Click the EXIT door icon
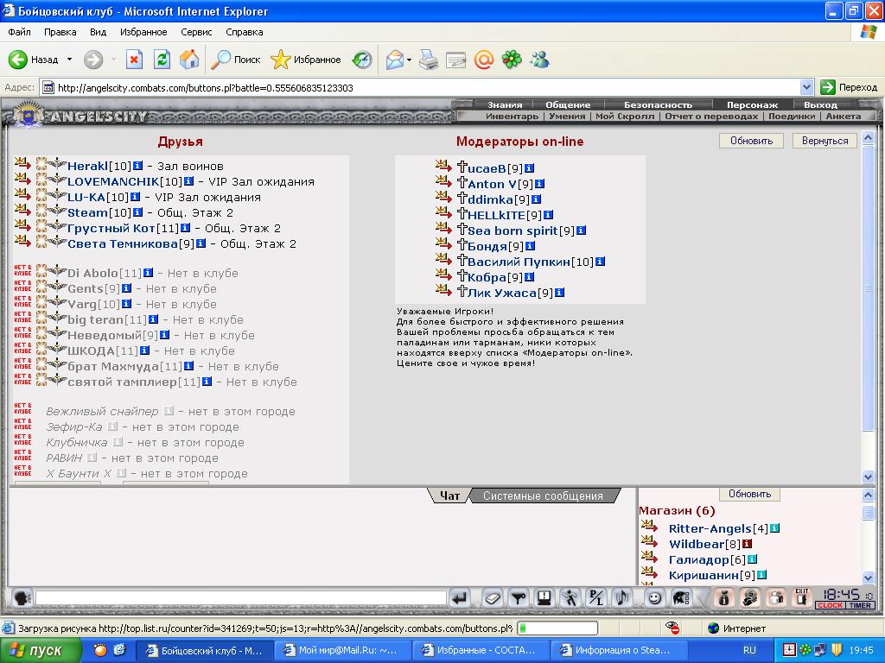Image resolution: width=885 pixels, height=663 pixels. [801, 597]
